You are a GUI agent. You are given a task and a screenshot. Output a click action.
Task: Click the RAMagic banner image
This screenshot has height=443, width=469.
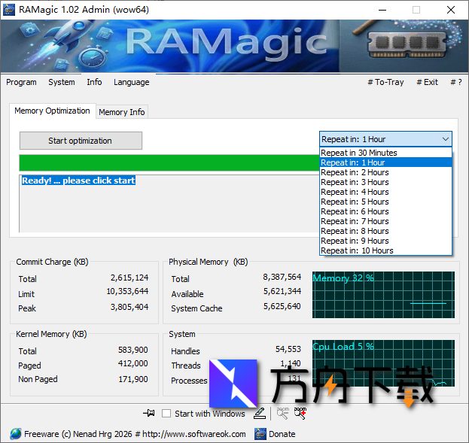point(235,47)
